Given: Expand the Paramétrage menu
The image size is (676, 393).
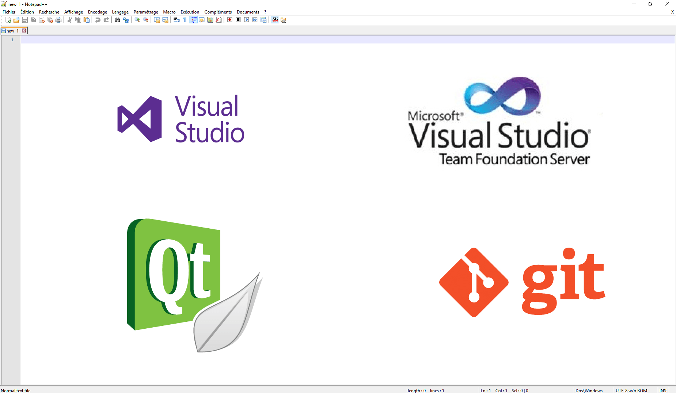Looking at the screenshot, I should pos(146,12).
